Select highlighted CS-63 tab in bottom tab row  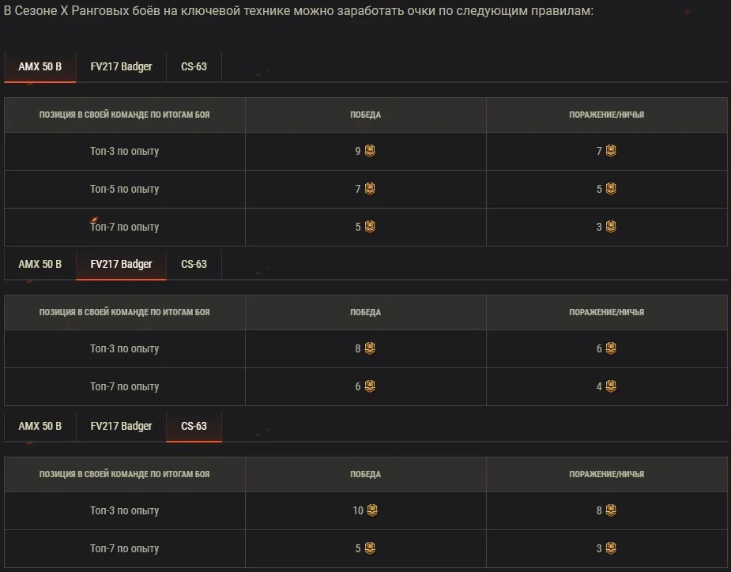(x=194, y=426)
